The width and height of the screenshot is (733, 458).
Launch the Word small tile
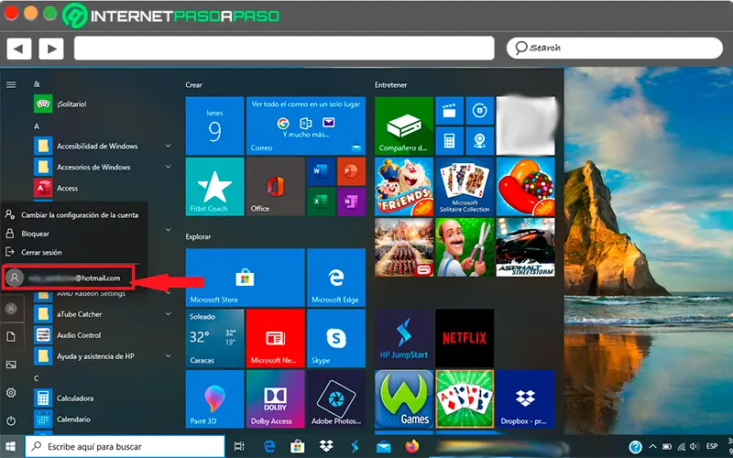click(x=321, y=171)
